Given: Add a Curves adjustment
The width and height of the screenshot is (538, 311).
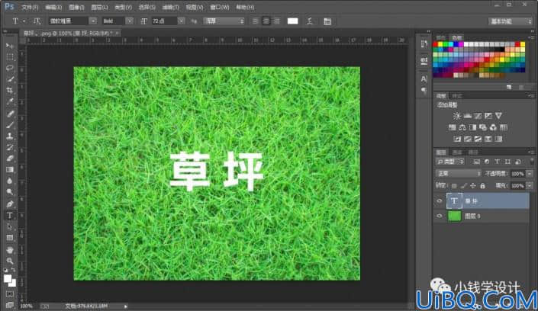Looking at the screenshot, I should [478, 116].
